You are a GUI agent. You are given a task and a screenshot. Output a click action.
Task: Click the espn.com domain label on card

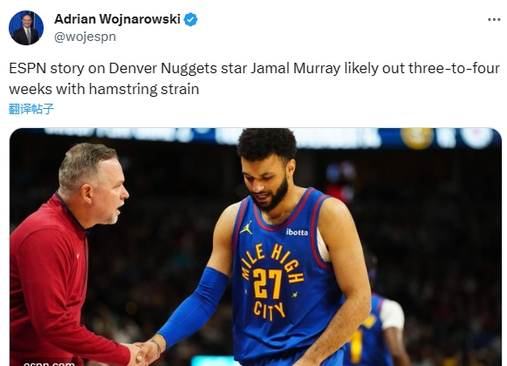click(49, 363)
